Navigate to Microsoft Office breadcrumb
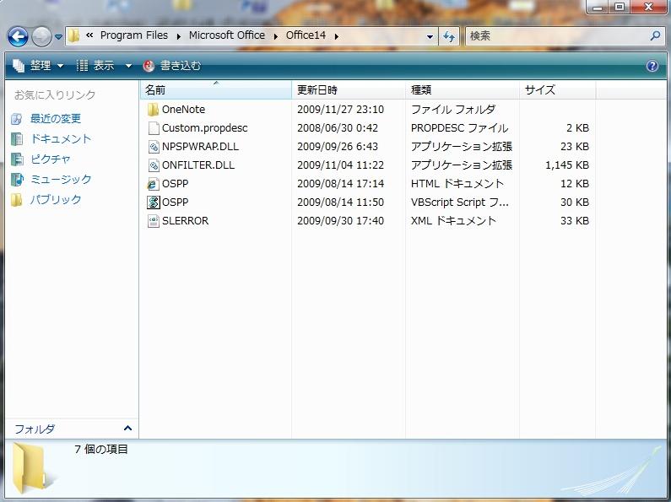The image size is (671, 502). point(227,35)
